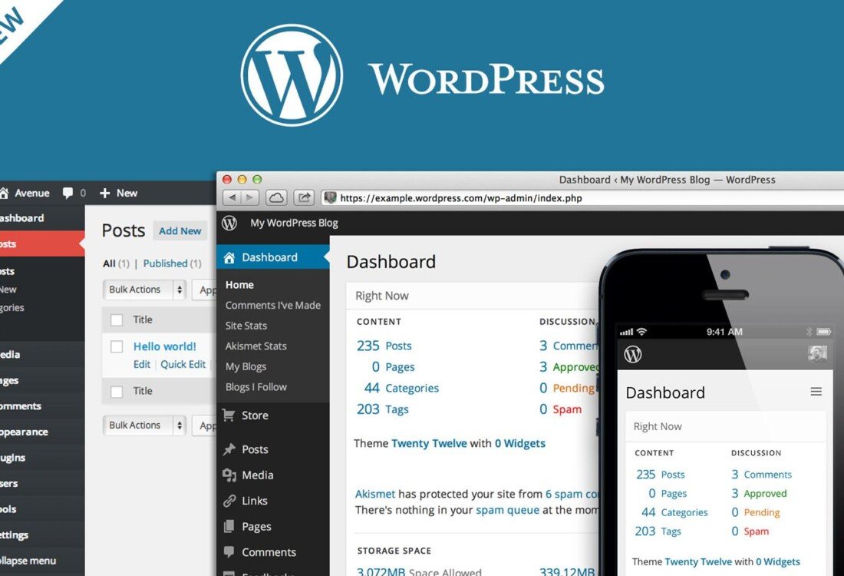Click the 0 Widgets link in browser window
Screen dimensions: 844x576
[520, 443]
